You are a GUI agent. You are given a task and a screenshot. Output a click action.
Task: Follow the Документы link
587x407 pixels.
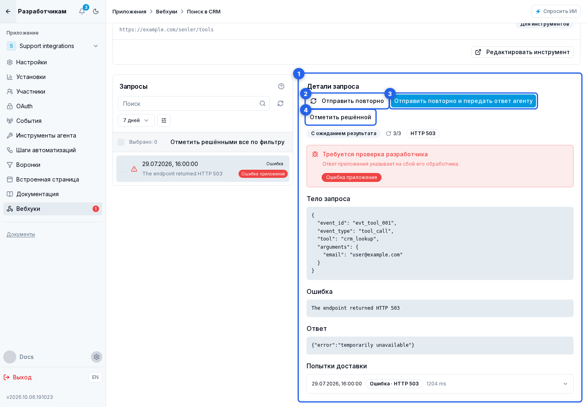pos(21,234)
